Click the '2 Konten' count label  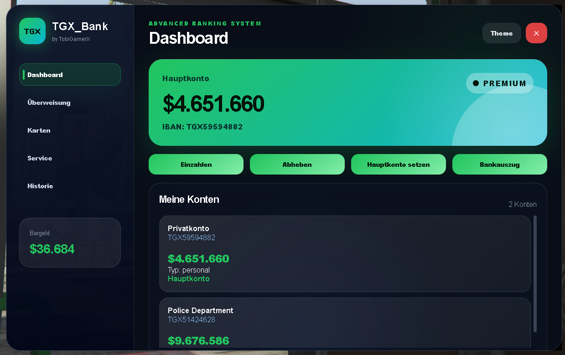coord(523,204)
